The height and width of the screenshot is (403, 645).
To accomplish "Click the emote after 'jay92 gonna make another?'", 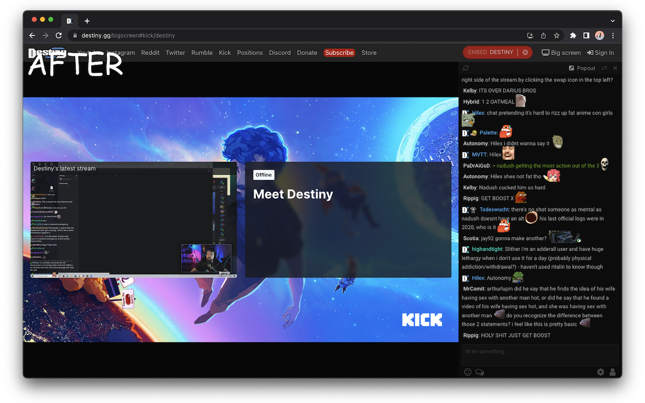I will [x=564, y=237].
